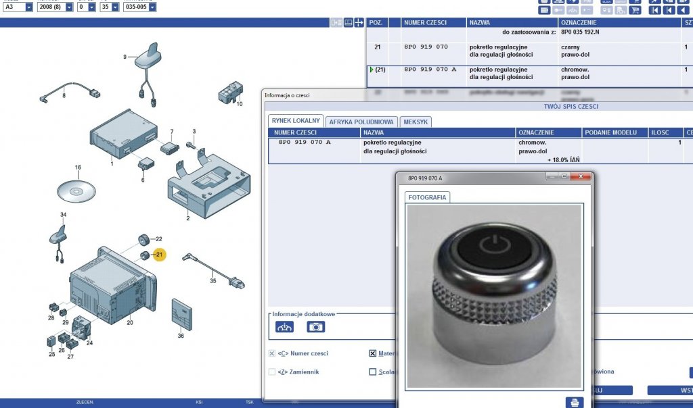Select booklet callout 36 in the diagram

point(181,336)
